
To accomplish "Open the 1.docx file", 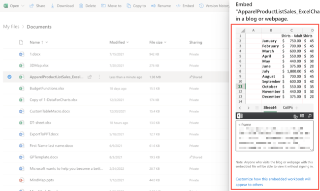I will (35, 54).
